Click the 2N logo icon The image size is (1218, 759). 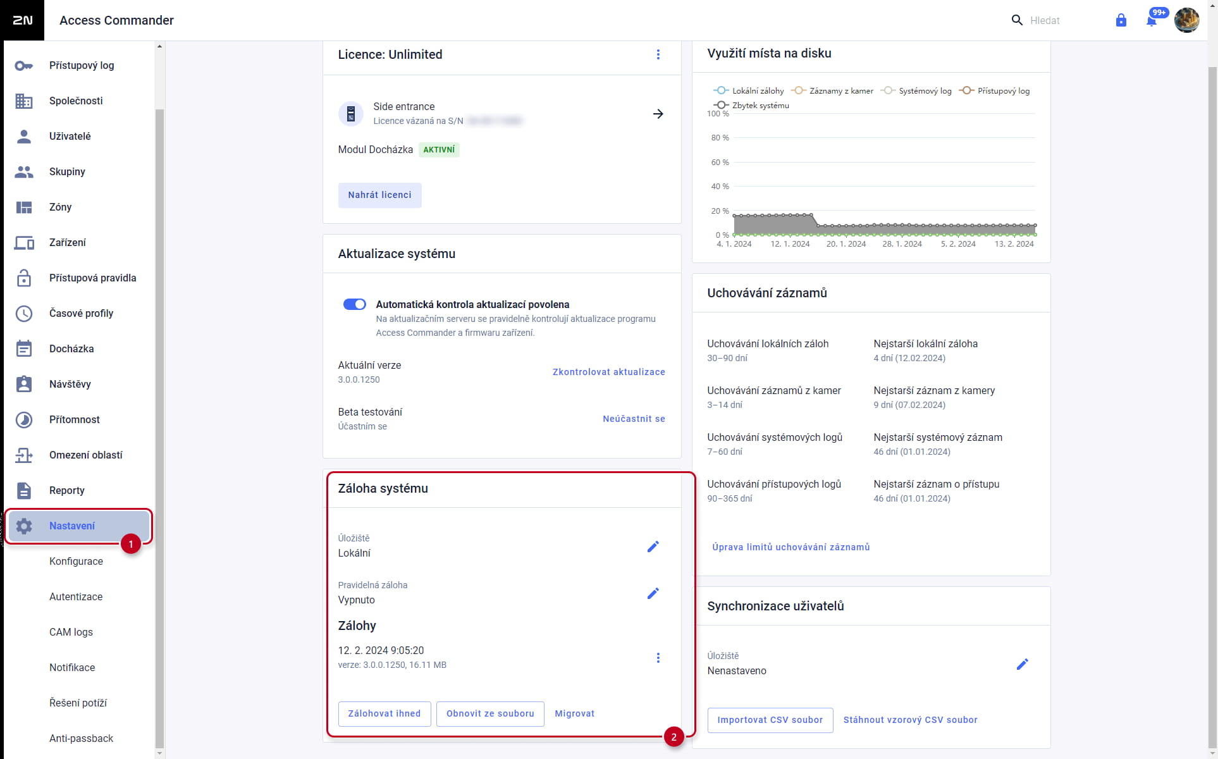(x=23, y=20)
